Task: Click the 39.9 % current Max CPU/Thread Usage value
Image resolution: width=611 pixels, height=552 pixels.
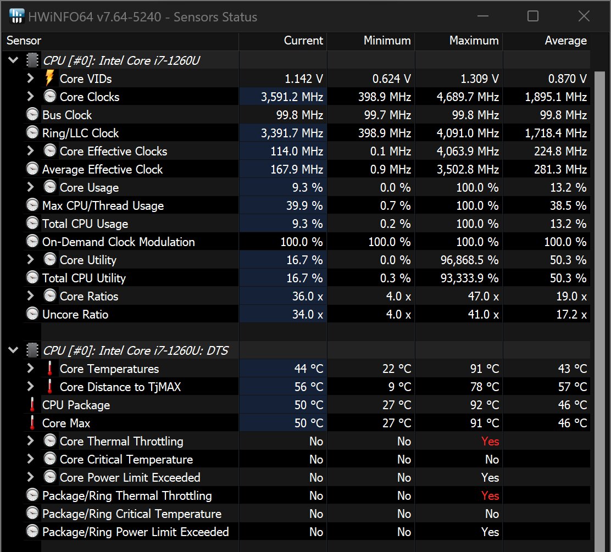Action: pos(304,205)
